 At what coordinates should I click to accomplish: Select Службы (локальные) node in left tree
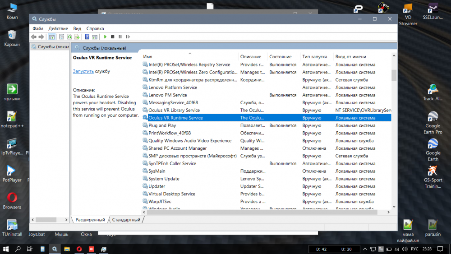click(50, 47)
